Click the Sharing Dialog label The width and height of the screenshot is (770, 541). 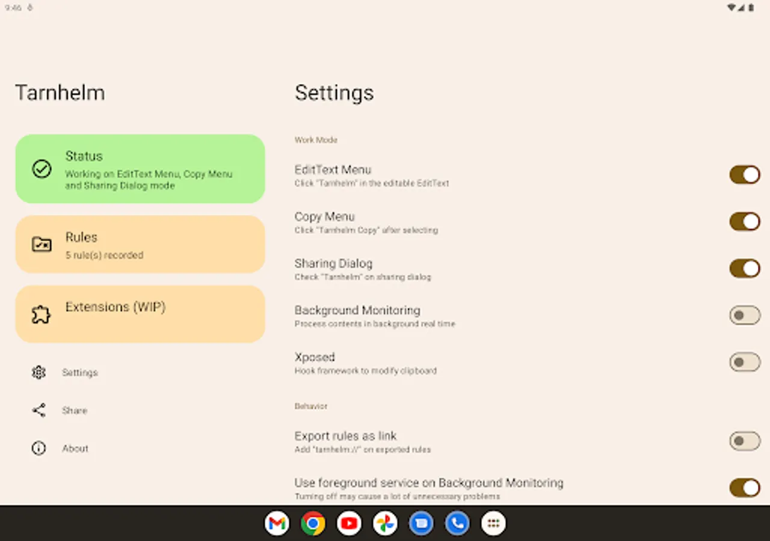pos(333,263)
